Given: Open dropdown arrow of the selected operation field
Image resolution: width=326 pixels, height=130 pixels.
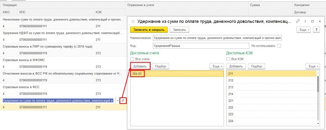Looking at the screenshot, I should [118, 101].
